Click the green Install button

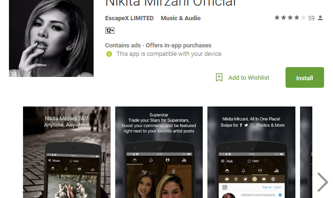click(x=304, y=77)
